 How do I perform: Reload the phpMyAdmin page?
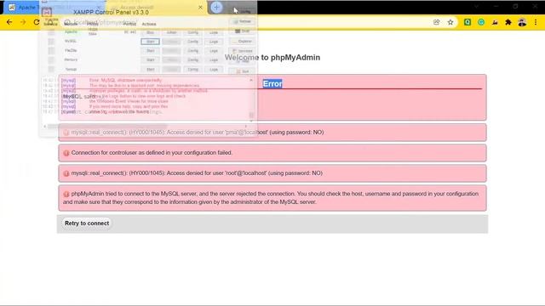click(x=37, y=22)
